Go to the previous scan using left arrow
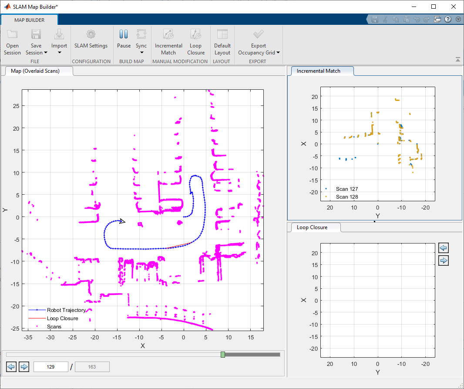This screenshot has width=464, height=389. point(11,367)
